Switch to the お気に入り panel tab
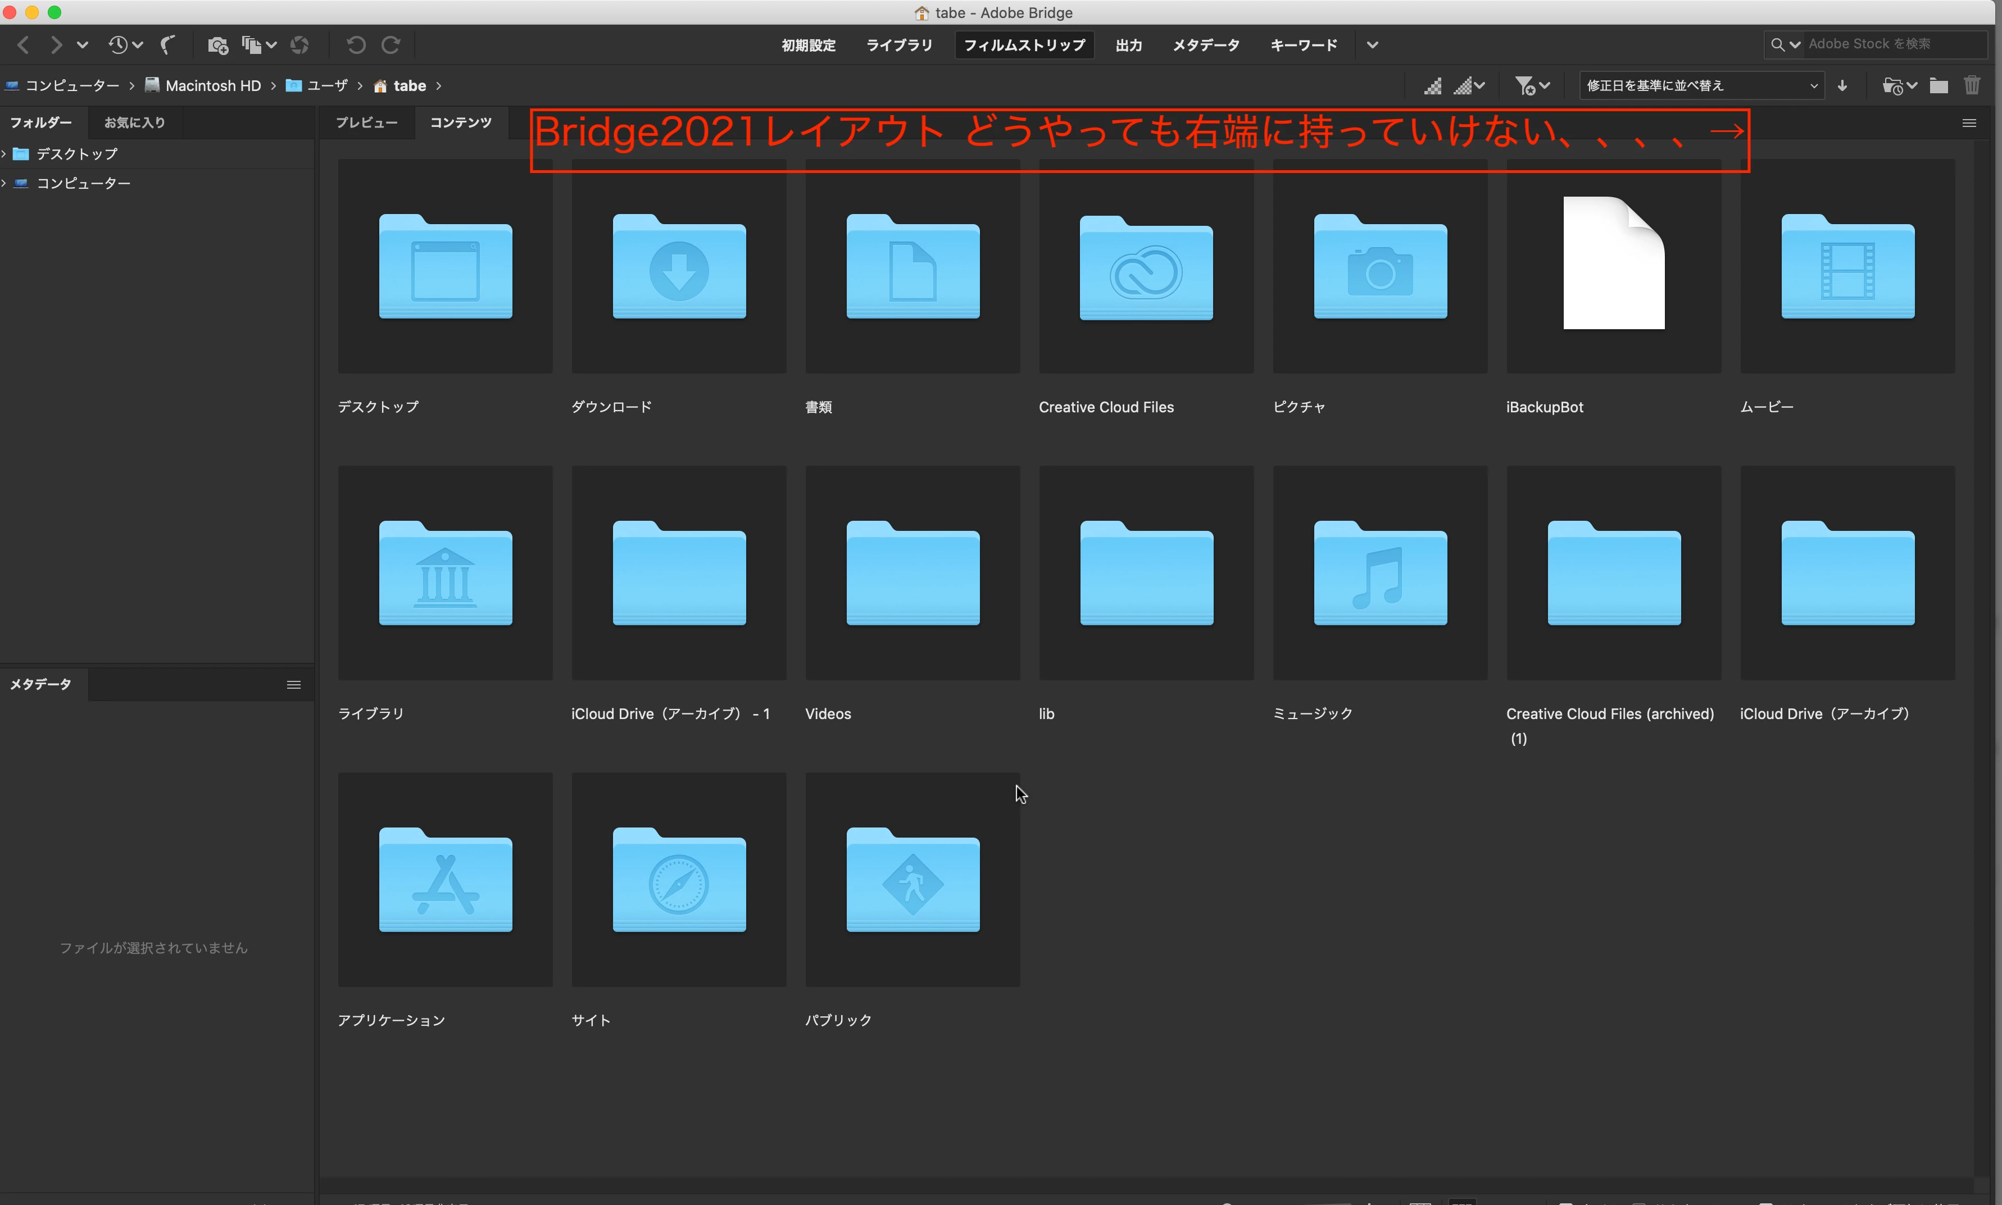 point(134,122)
